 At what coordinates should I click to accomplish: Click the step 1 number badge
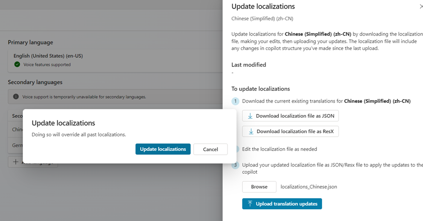[x=235, y=101]
